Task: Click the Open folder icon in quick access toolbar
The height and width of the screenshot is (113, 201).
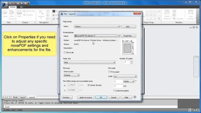Action: (10, 3)
